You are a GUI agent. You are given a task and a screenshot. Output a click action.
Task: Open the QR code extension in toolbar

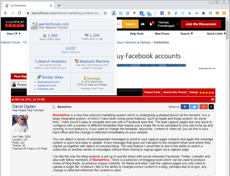[x=162, y=13]
